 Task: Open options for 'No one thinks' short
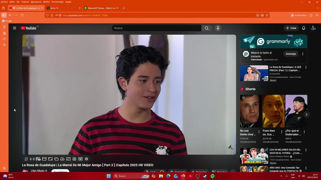(x=259, y=132)
